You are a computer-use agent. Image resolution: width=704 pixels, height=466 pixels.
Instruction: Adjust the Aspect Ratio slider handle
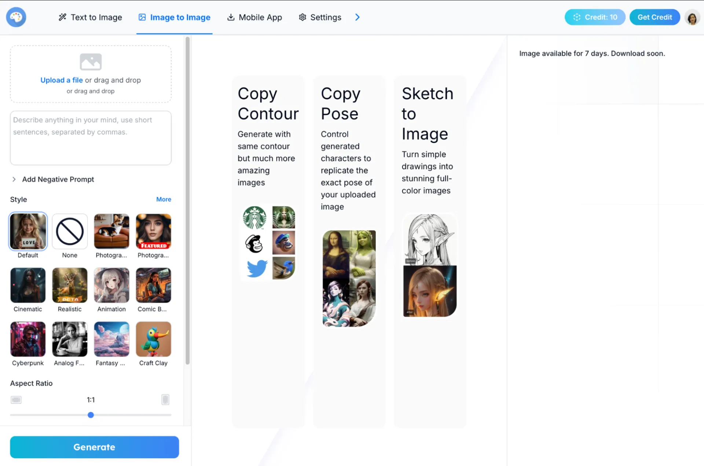coord(91,415)
